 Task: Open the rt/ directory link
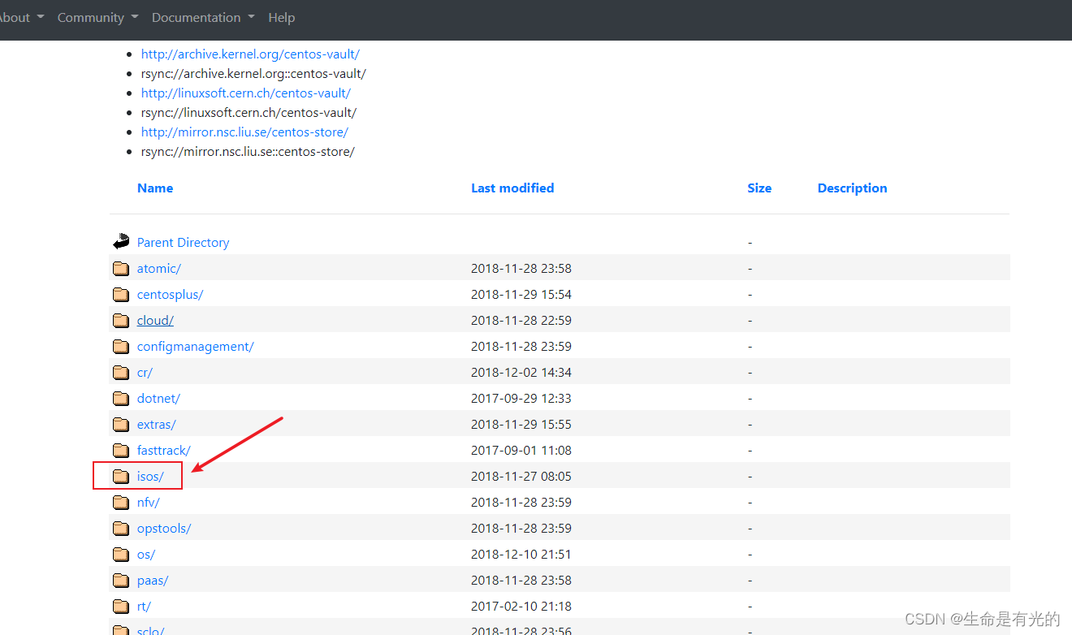point(144,606)
